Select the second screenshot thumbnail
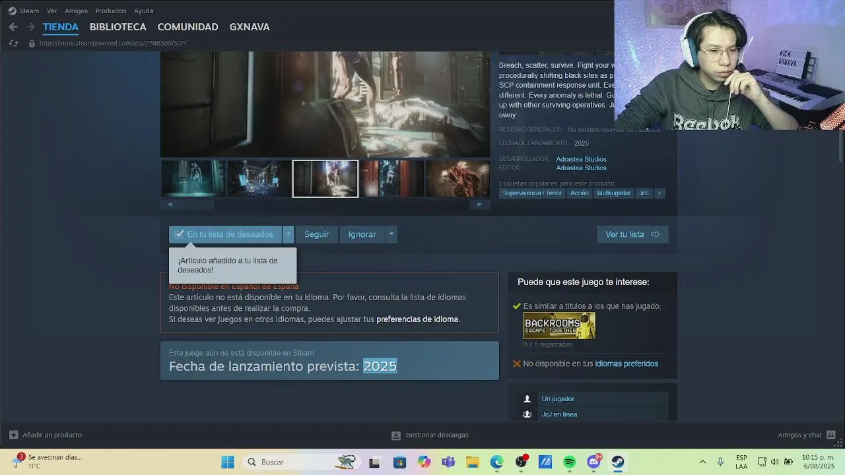Screen dimensions: 845x475 point(259,179)
